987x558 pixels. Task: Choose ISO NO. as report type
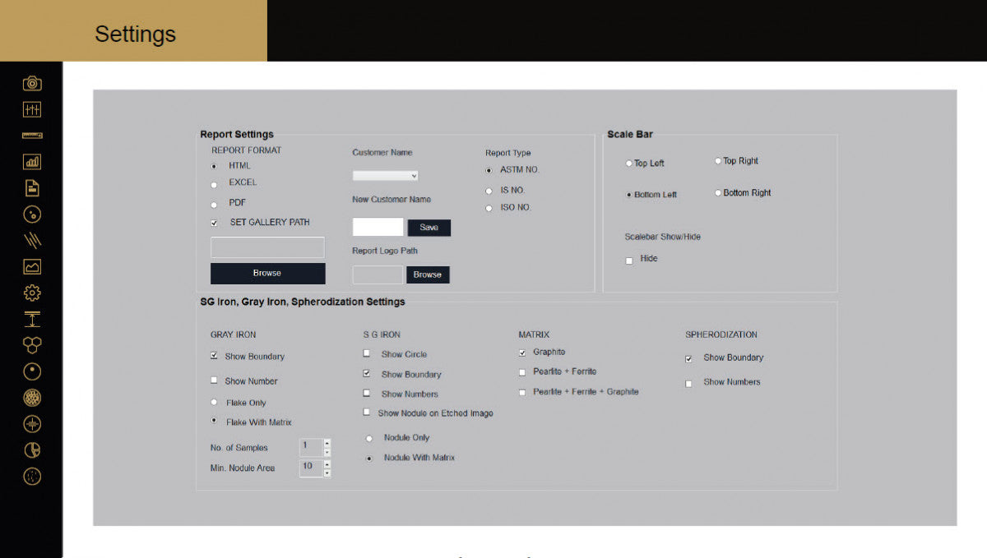[489, 208]
